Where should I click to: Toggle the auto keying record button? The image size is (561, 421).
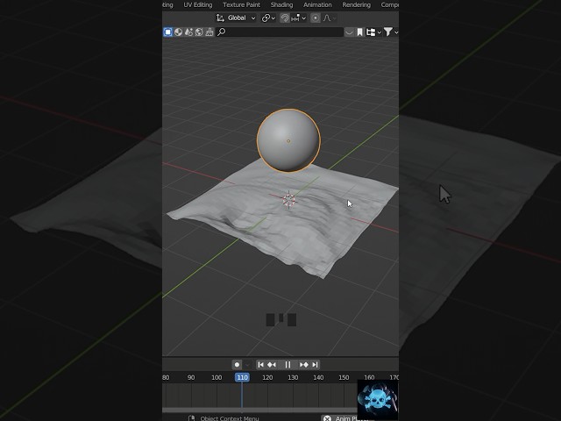237,365
